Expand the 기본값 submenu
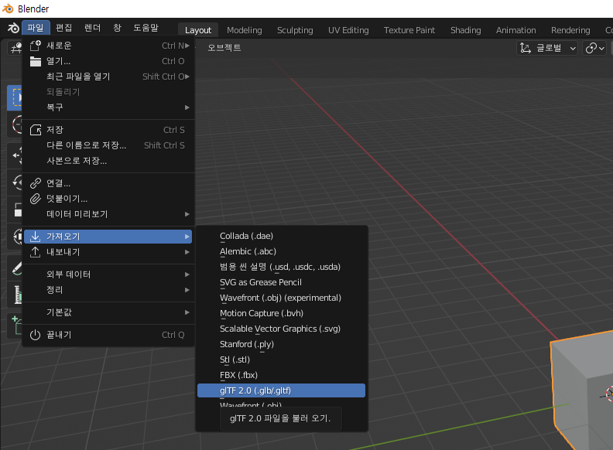Screen dimensions: 613x450 (x=108, y=312)
